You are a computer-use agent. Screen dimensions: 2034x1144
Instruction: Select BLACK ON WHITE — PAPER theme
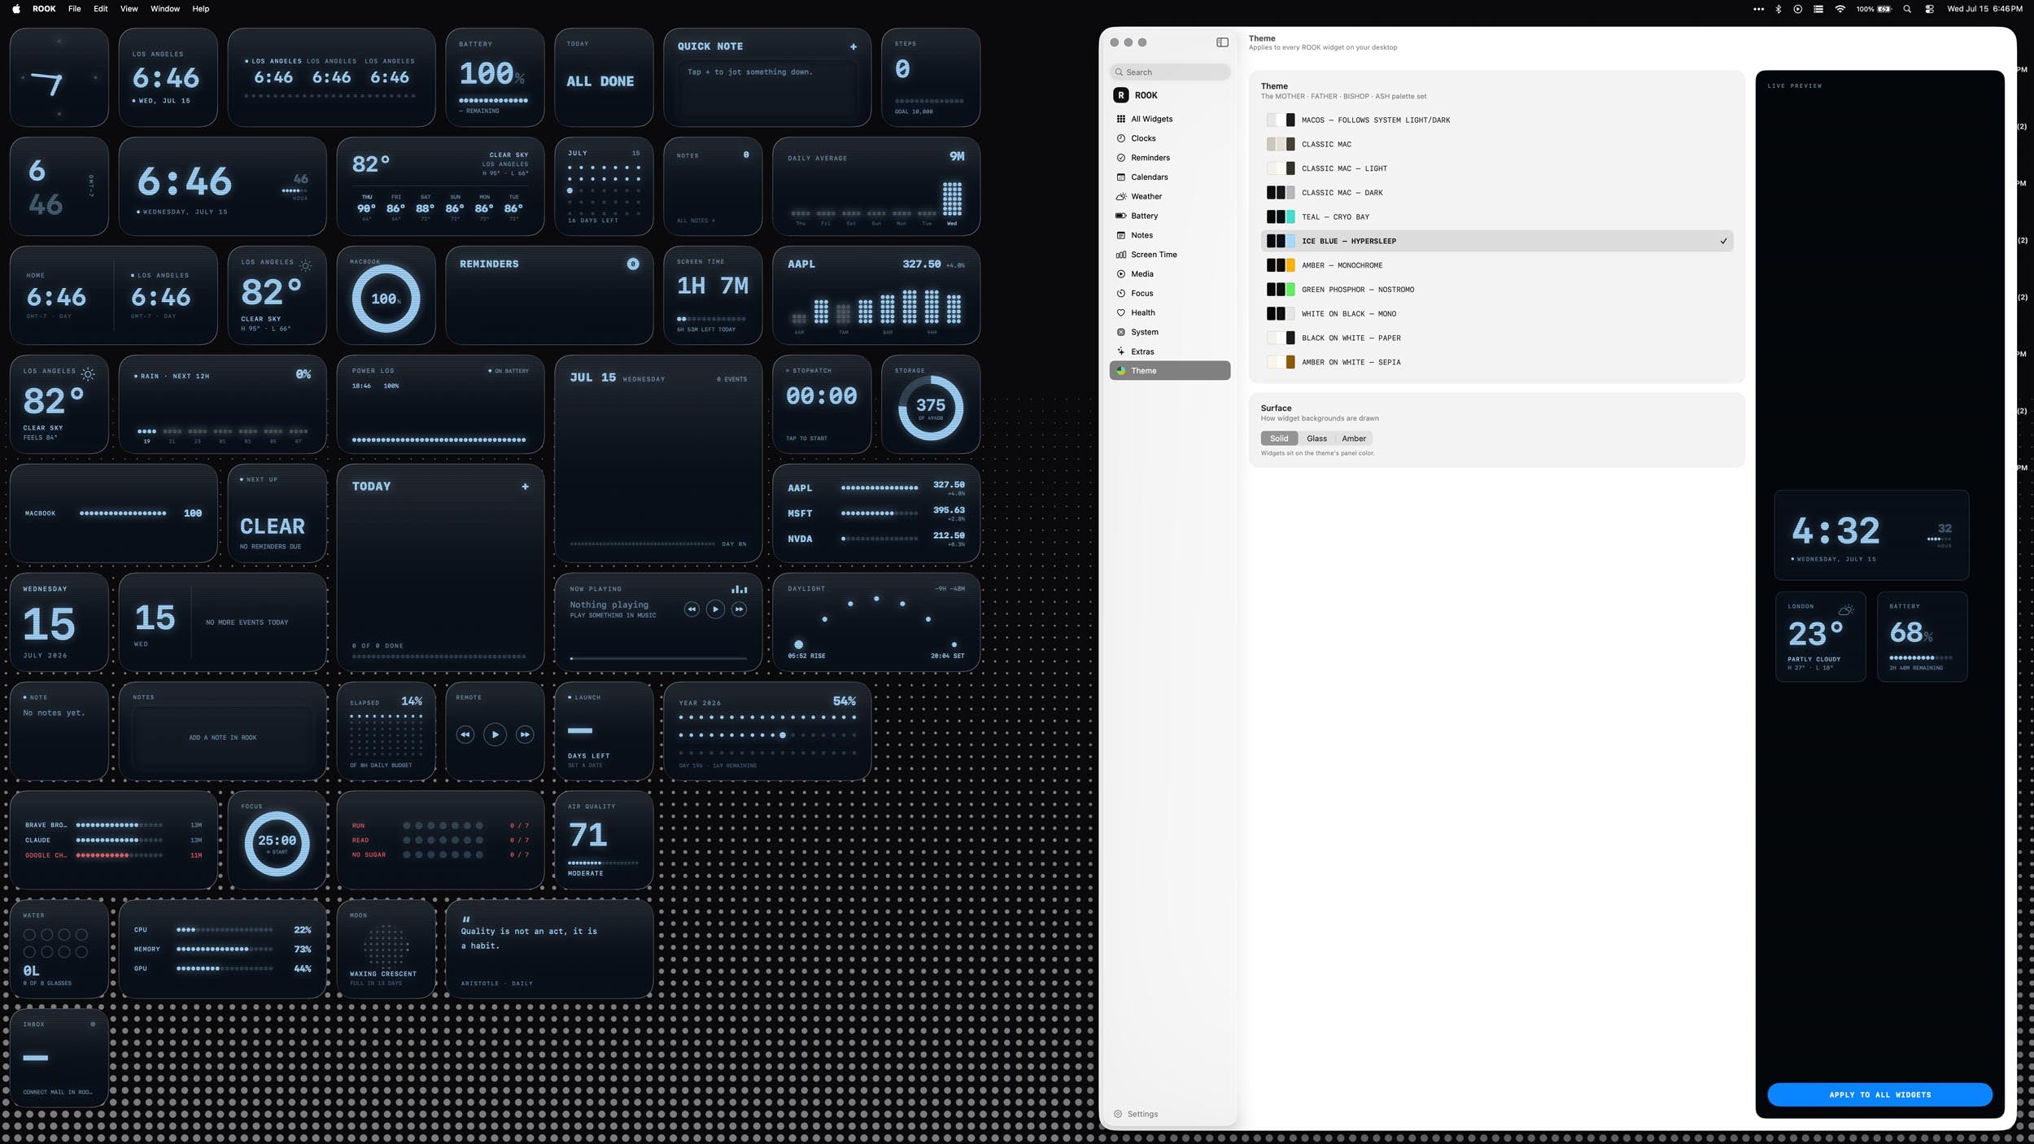[x=1497, y=338]
